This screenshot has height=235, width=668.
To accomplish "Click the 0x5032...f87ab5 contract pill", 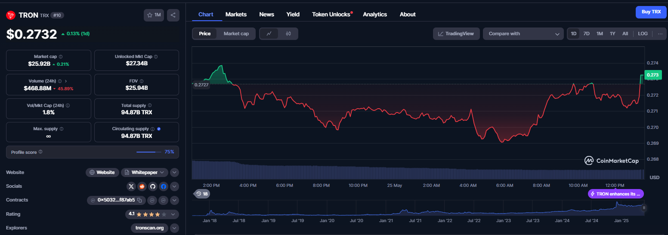I will coord(116,200).
